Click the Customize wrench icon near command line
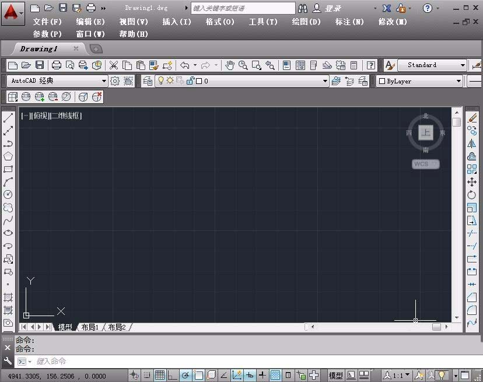Image resolution: width=483 pixels, height=382 pixels. pyautogui.click(x=8, y=361)
